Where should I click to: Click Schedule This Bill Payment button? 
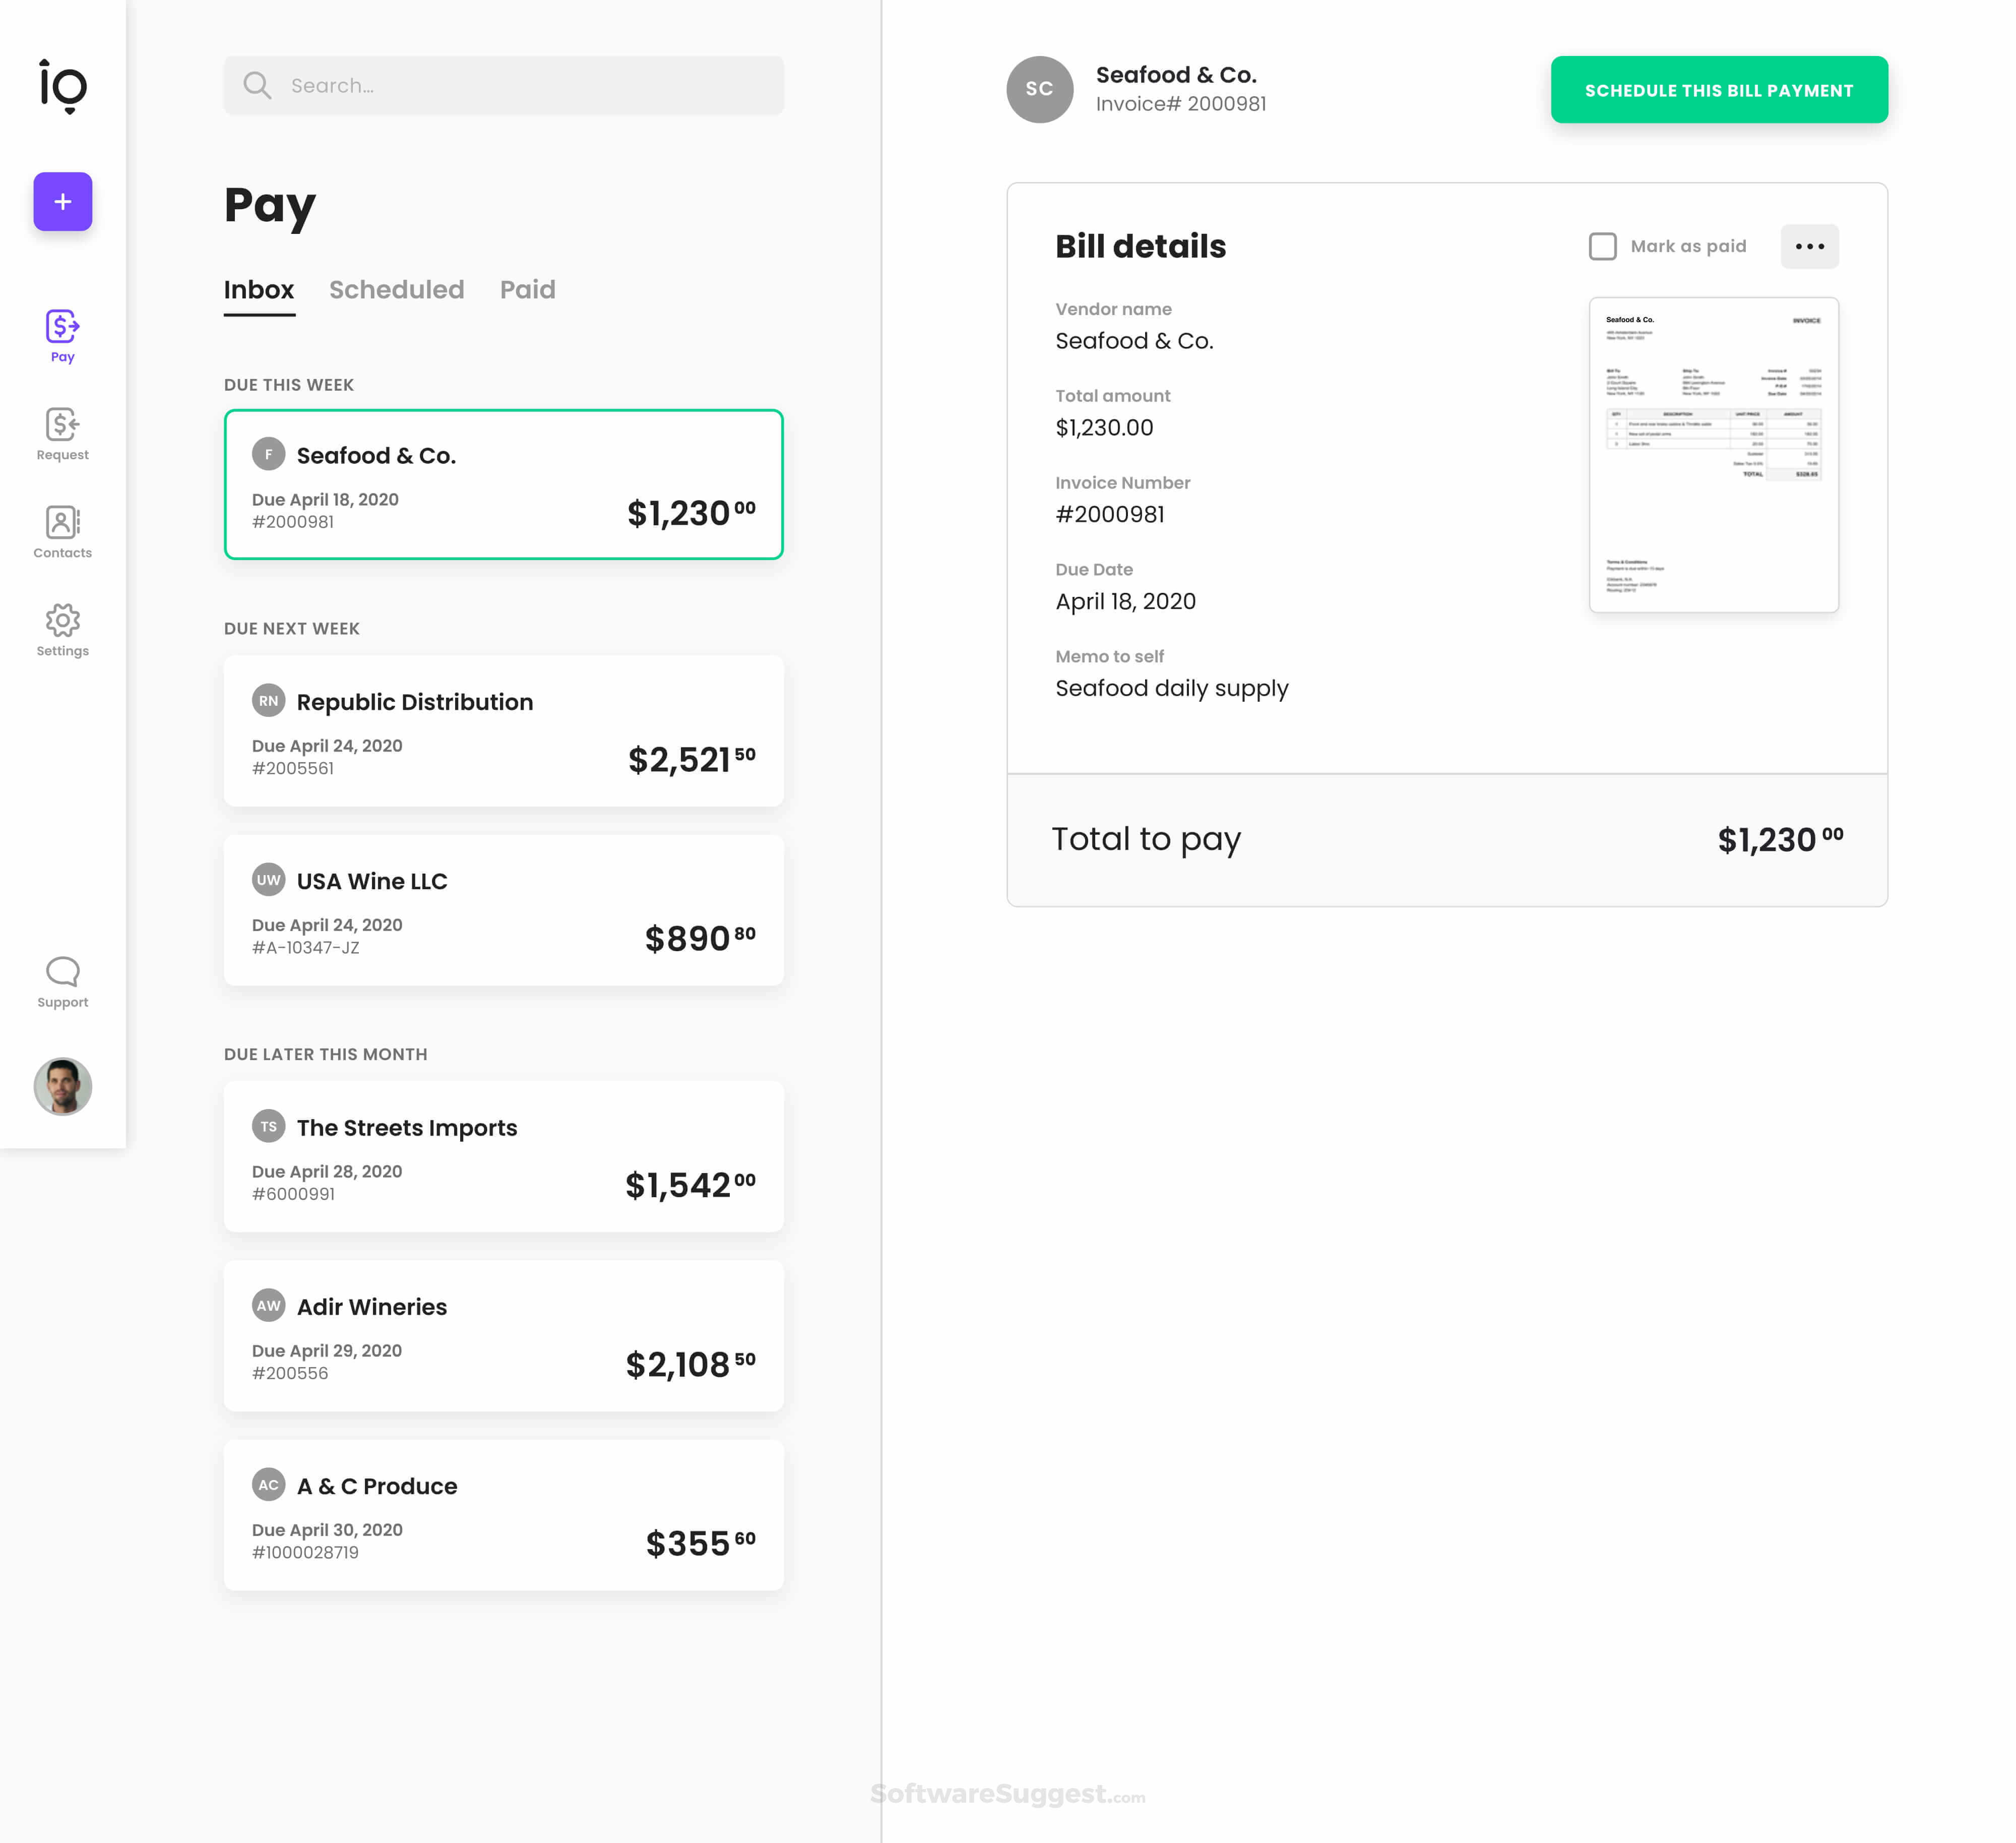click(1718, 90)
